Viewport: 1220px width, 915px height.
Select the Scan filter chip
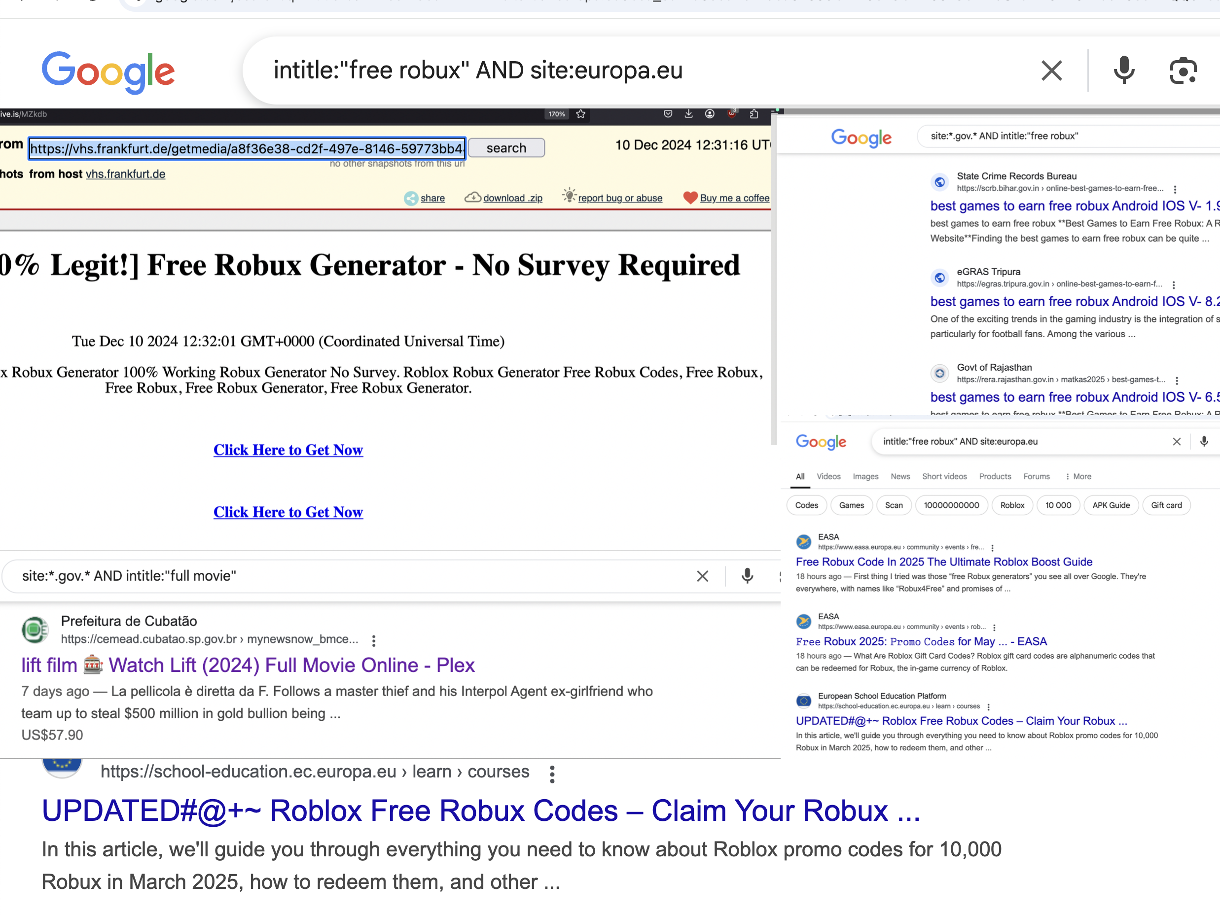pos(894,505)
